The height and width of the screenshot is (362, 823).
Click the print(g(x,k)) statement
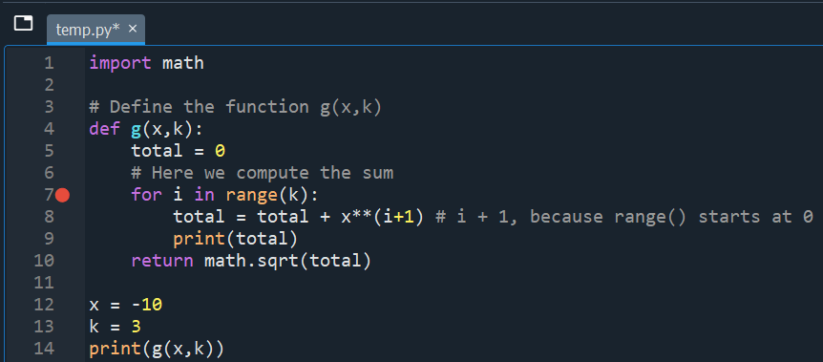(157, 350)
